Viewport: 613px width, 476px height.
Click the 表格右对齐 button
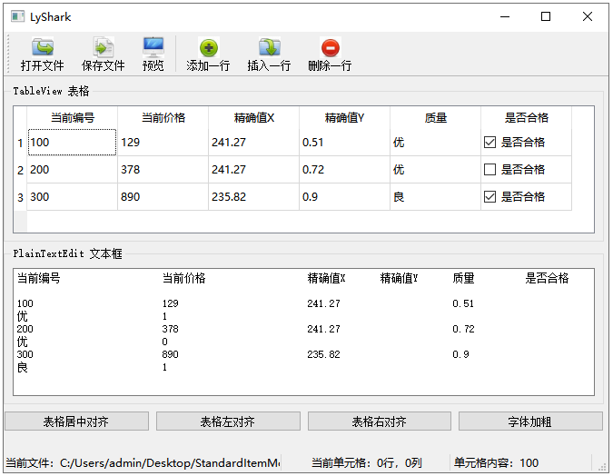pyautogui.click(x=380, y=421)
